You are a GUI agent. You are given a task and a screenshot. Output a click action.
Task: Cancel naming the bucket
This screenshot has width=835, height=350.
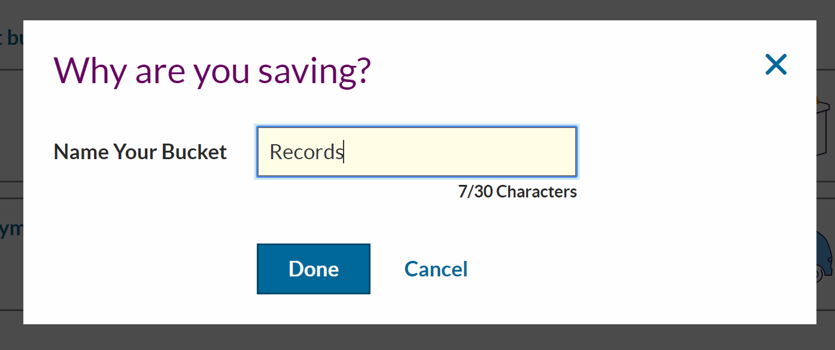(436, 269)
